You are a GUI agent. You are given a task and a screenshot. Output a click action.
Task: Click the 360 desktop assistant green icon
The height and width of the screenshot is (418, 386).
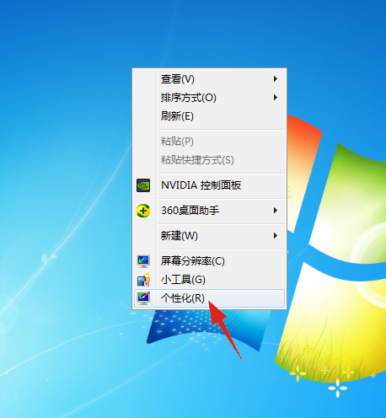pyautogui.click(x=143, y=211)
